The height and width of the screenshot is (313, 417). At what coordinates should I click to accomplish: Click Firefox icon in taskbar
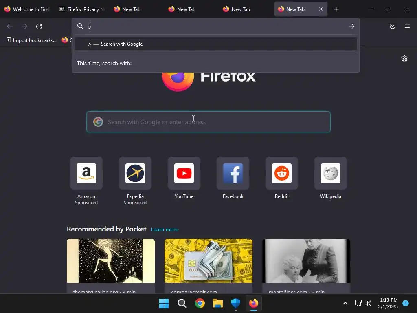253,303
